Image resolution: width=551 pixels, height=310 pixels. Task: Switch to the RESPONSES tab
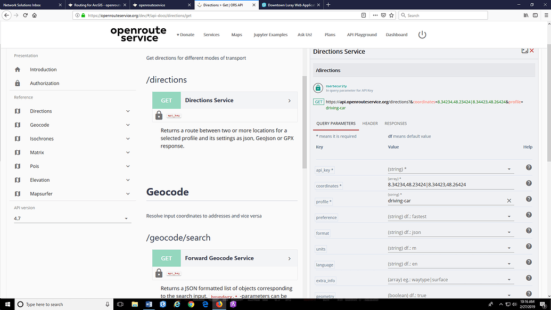point(396,124)
